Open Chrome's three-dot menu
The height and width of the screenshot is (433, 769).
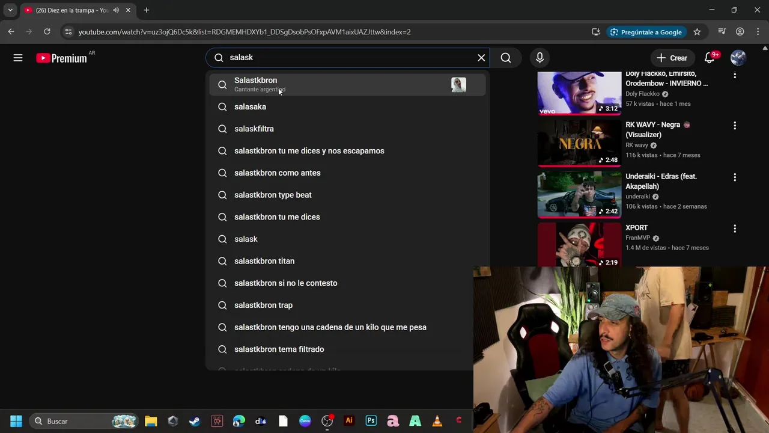click(758, 32)
